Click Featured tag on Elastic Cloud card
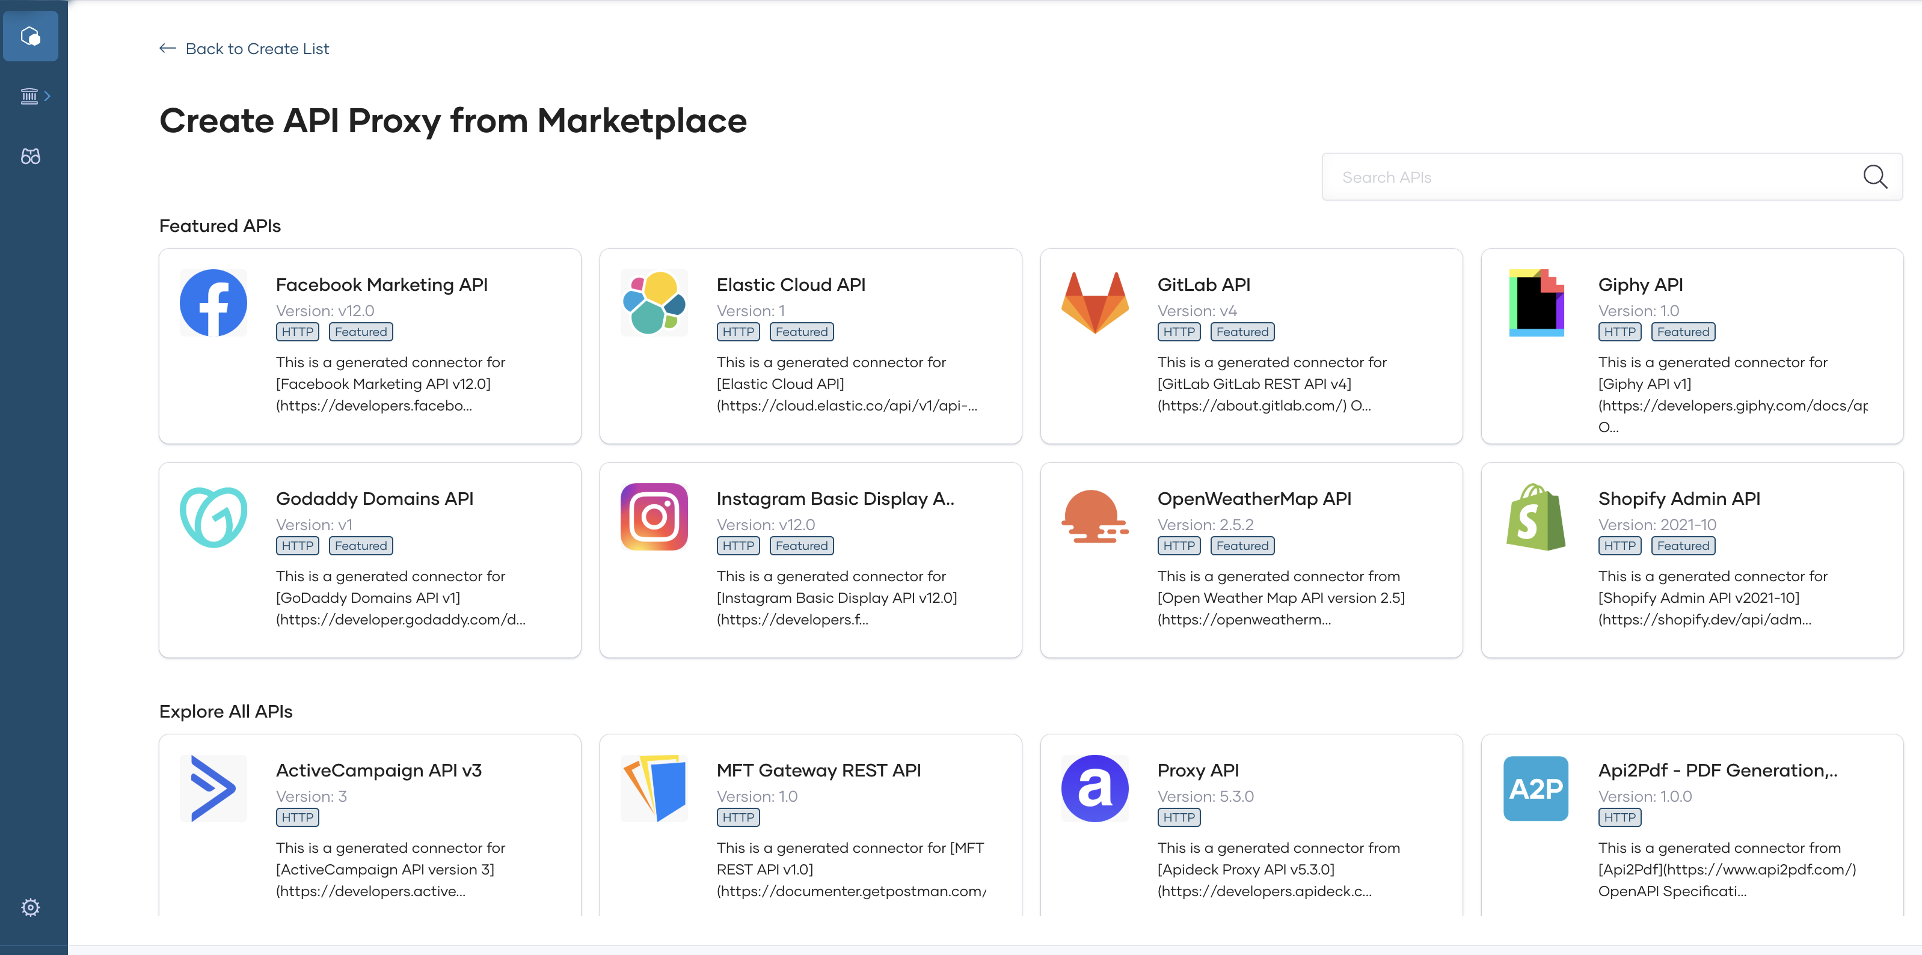 tap(802, 332)
